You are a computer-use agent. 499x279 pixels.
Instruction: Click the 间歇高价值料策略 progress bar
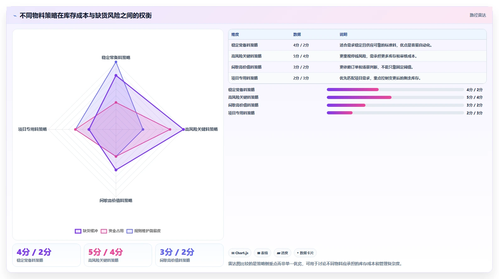click(395, 105)
